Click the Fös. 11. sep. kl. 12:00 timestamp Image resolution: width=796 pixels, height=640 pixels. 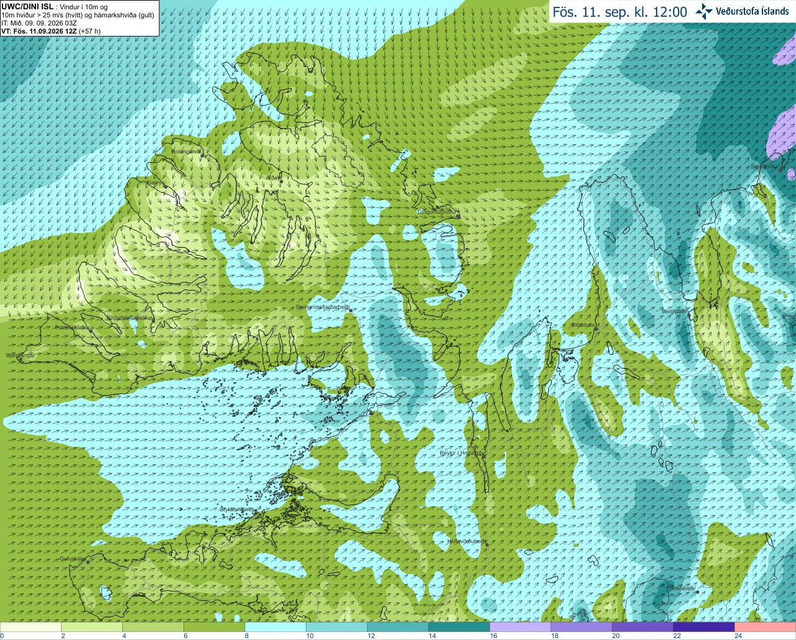coord(619,11)
